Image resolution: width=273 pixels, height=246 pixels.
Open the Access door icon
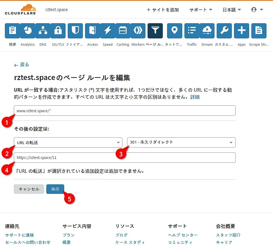[x=92, y=31]
